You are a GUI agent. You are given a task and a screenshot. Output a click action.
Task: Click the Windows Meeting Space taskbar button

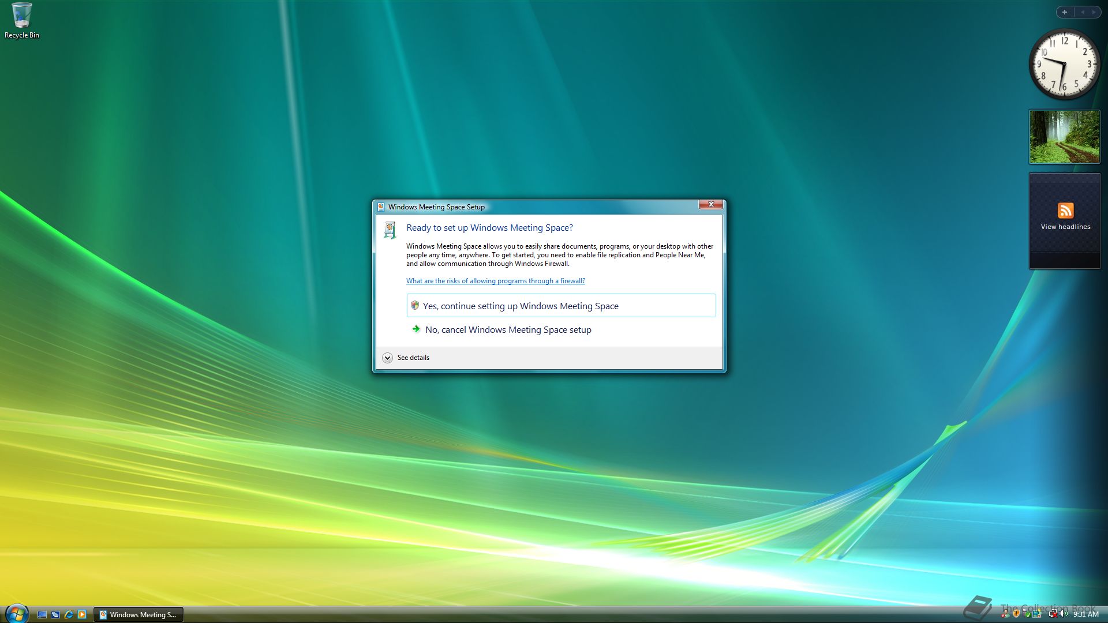(x=138, y=615)
